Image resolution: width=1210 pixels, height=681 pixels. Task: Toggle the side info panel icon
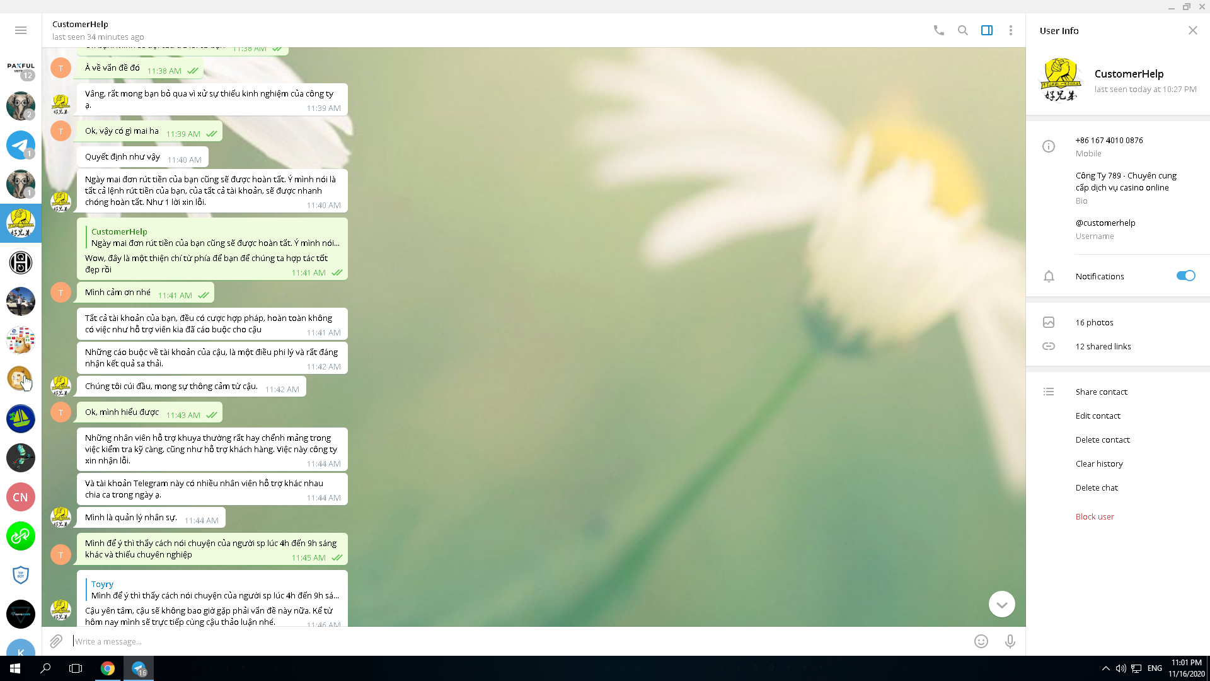point(986,30)
